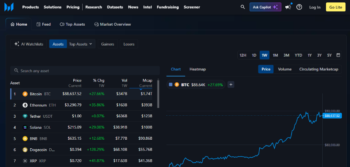
Task: Select the 5Y timeframe
Action: coord(330,55)
